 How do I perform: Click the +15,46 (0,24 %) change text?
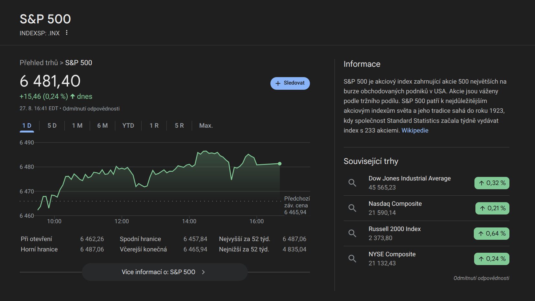pyautogui.click(x=44, y=97)
